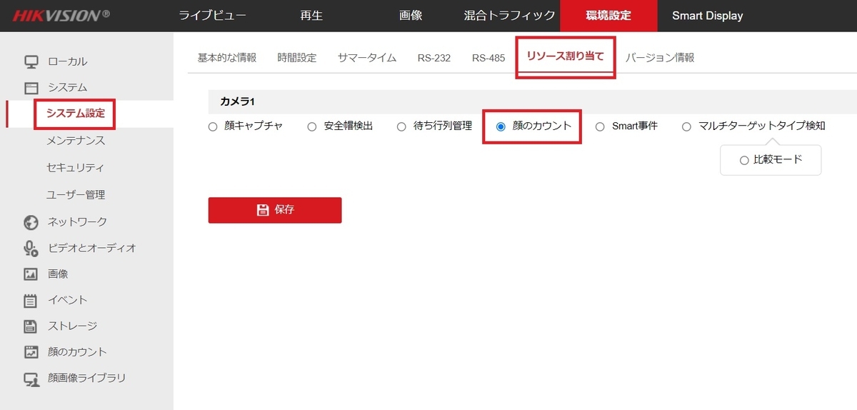Image resolution: width=857 pixels, height=410 pixels.
Task: Expand ビデオとオーディオ in the sidebar
Action: [92, 249]
